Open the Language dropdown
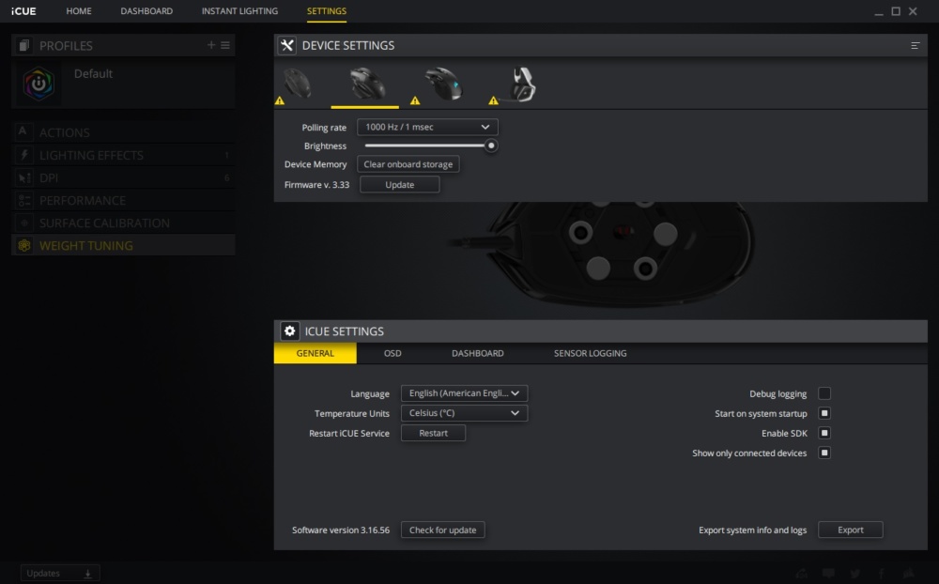Screen dimensions: 939x584 point(464,392)
